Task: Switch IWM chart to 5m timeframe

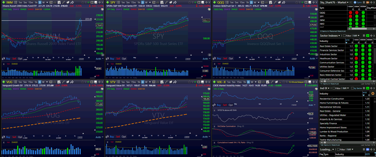Action: (x=25, y=2)
